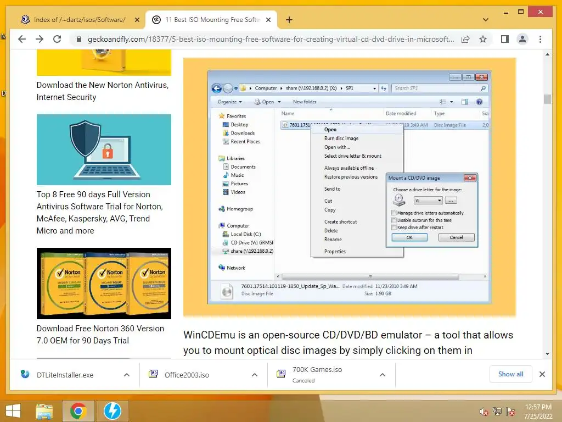Click the Chrome taskbar icon
This screenshot has width=562, height=422.
point(78,411)
